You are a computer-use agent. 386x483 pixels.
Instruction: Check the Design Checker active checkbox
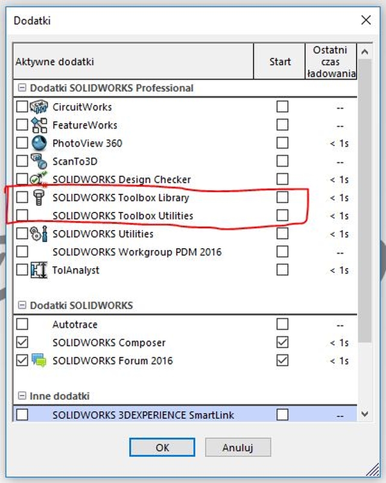[22, 179]
